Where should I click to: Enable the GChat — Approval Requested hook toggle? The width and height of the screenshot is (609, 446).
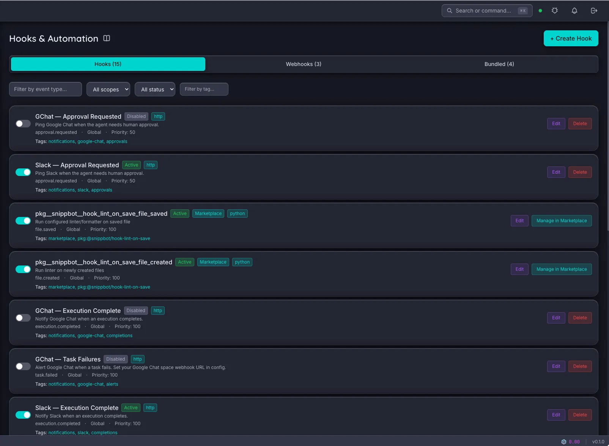tap(23, 124)
